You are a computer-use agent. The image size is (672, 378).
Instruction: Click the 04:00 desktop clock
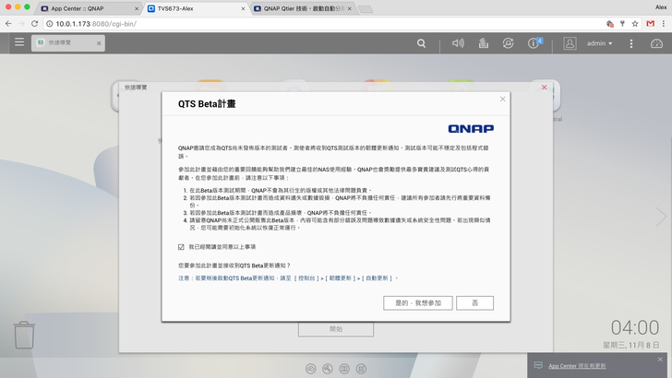tap(635, 327)
